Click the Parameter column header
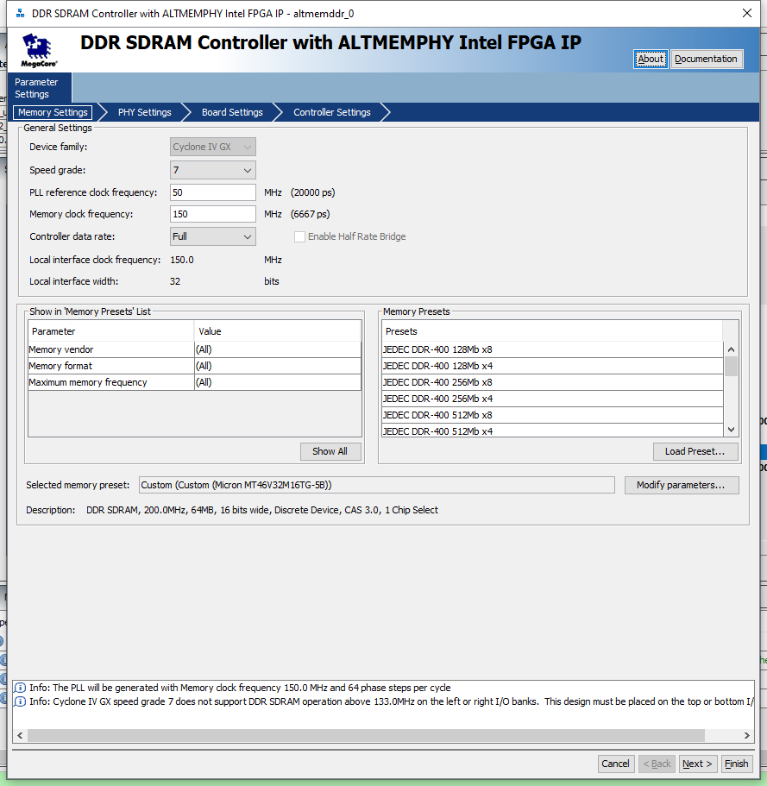 110,331
